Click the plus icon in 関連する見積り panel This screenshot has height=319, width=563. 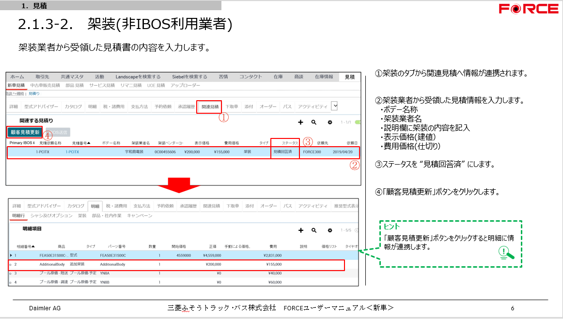click(300, 122)
